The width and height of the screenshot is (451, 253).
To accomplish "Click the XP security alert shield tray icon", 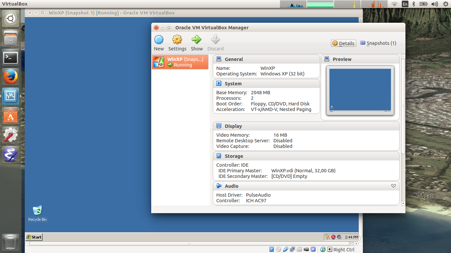I will point(333,237).
